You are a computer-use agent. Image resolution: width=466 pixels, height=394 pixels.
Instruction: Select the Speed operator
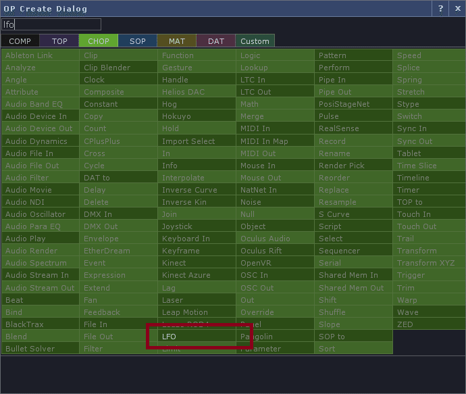tap(430, 55)
